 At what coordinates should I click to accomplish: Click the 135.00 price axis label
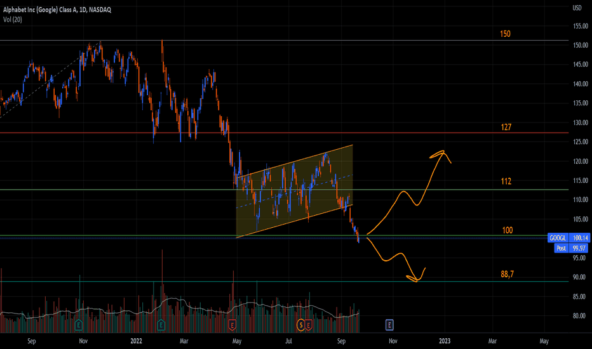pyautogui.click(x=581, y=103)
